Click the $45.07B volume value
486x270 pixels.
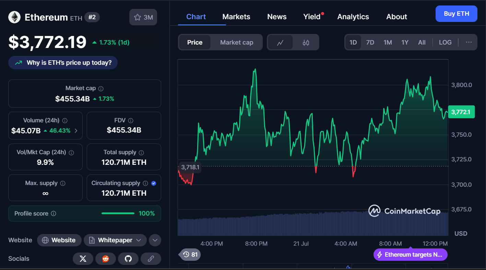[26, 131]
